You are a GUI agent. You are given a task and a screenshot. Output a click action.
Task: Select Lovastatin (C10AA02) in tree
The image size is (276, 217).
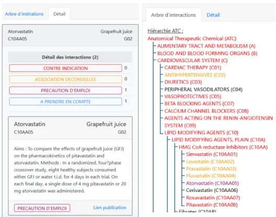(210, 162)
